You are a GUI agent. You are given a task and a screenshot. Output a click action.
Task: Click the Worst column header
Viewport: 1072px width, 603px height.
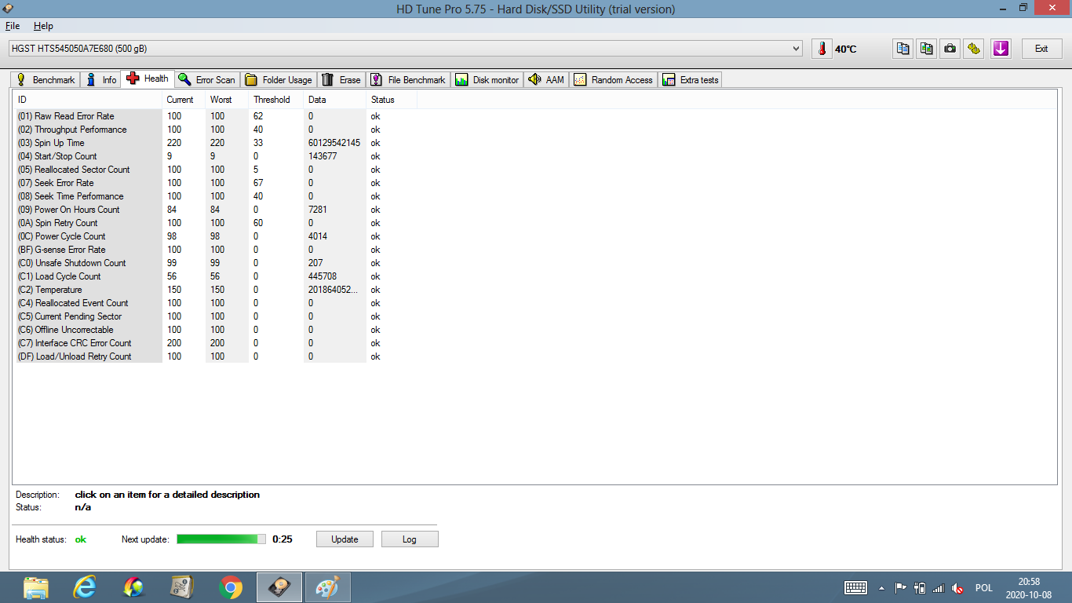click(x=226, y=100)
